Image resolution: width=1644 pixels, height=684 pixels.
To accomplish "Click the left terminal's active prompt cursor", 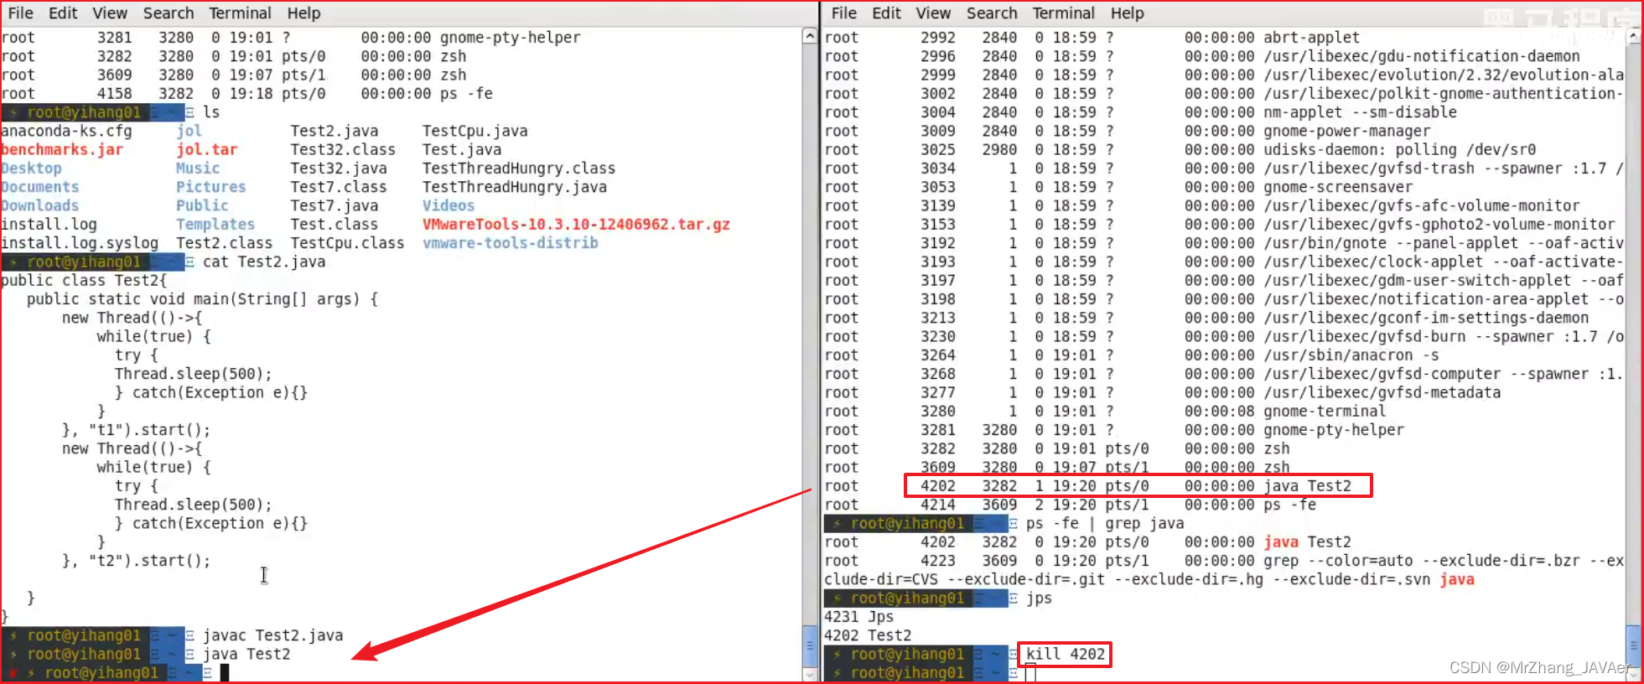I will click(225, 672).
